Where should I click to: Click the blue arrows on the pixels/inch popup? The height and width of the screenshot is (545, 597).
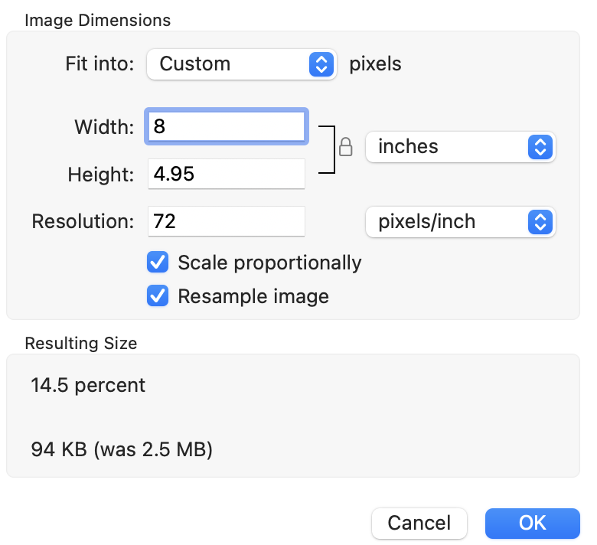[x=540, y=222]
